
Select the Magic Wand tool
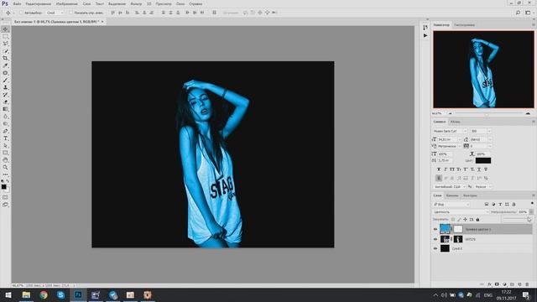[x=5, y=51]
